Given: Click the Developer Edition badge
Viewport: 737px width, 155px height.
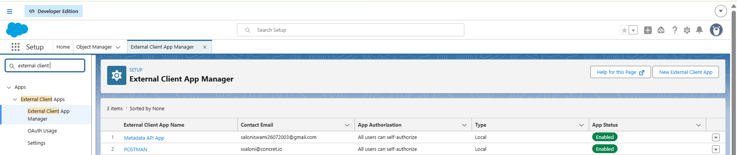Looking at the screenshot, I should pyautogui.click(x=54, y=11).
